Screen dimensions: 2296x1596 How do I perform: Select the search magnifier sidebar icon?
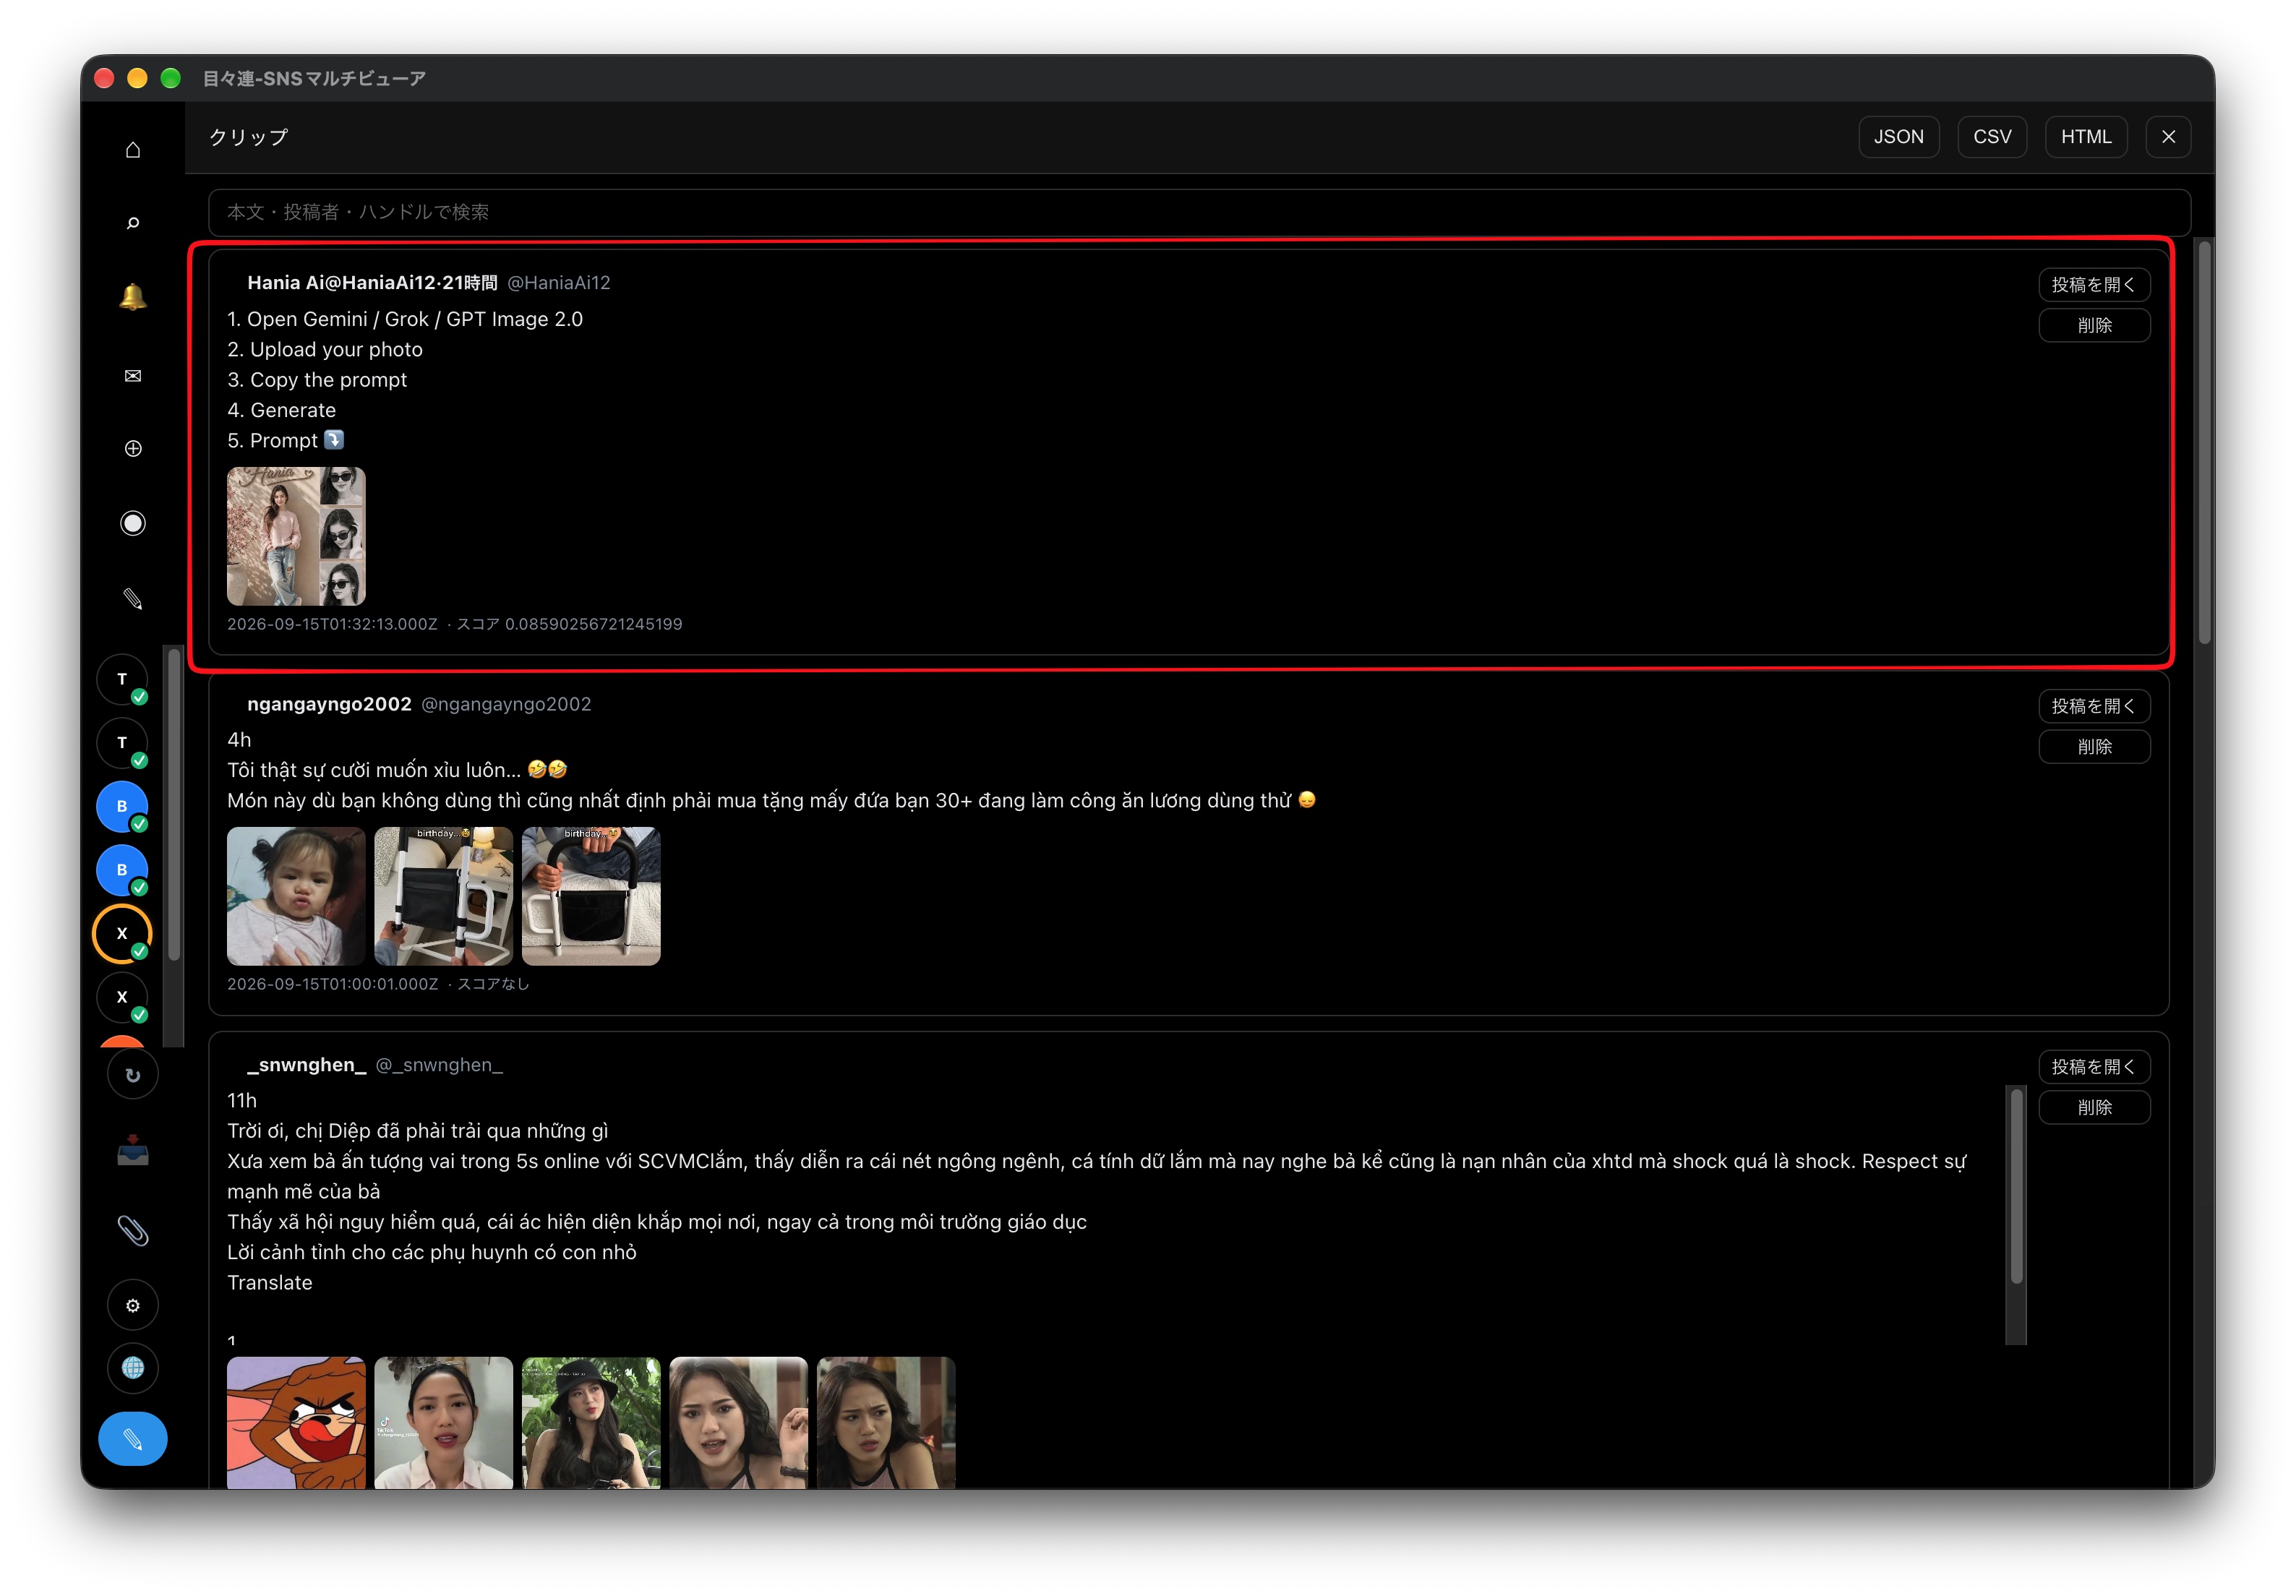(133, 223)
